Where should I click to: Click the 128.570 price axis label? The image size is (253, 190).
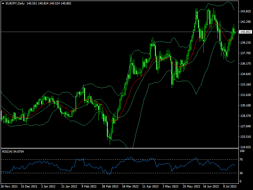pos(246,116)
